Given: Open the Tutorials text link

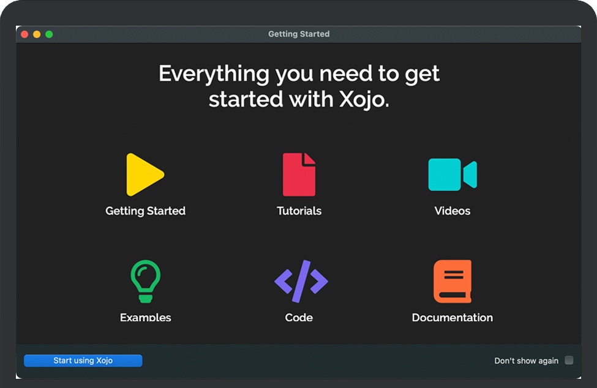Looking at the screenshot, I should 299,211.
